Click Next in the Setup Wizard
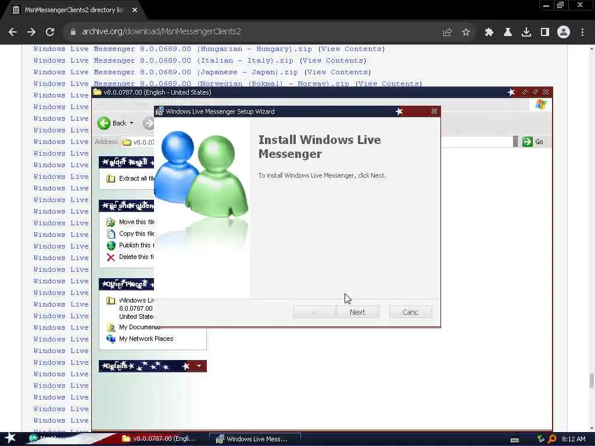Viewport: 595px width, 446px height. coord(357,312)
